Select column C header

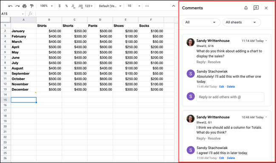coord(75,20)
